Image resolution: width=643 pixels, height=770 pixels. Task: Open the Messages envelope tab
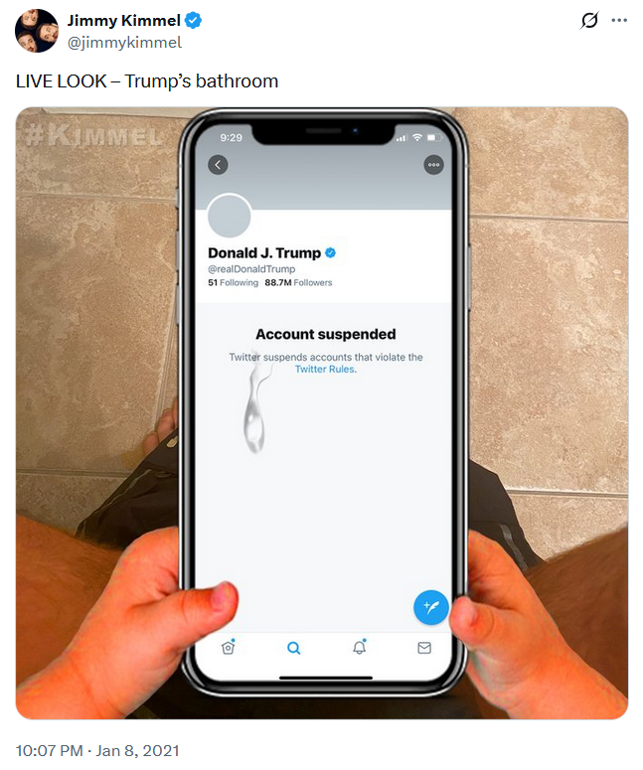click(424, 648)
